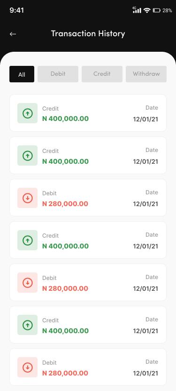Click 12/01/21 date on last transaction
176x391 pixels.
tap(145, 373)
